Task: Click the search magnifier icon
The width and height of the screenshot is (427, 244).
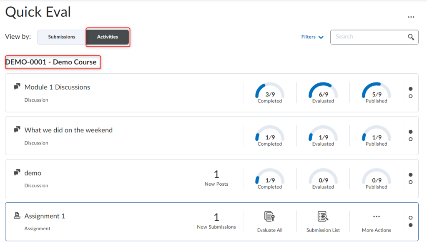Action: tap(411, 37)
